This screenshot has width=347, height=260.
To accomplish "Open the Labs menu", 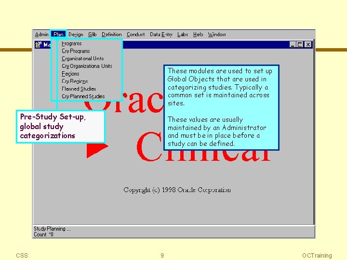I will coord(183,35).
